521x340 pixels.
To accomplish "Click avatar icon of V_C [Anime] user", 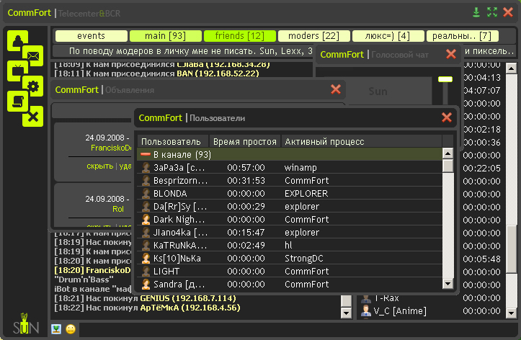I will pos(366,310).
